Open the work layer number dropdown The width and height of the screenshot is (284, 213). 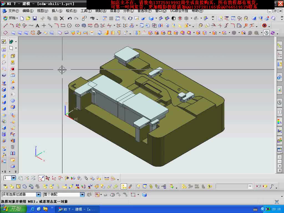pyautogui.click(x=14, y=178)
